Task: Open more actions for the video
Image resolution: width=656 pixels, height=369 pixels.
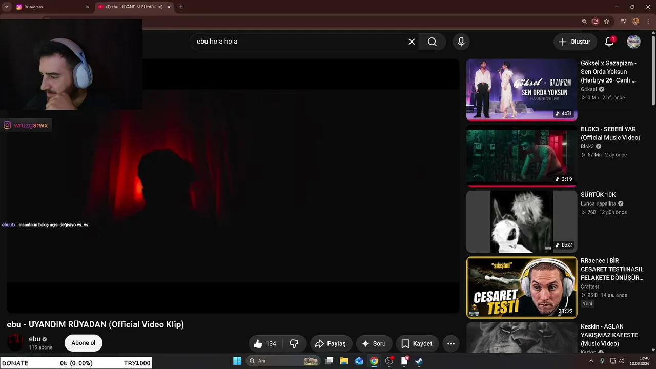Action: click(x=451, y=343)
